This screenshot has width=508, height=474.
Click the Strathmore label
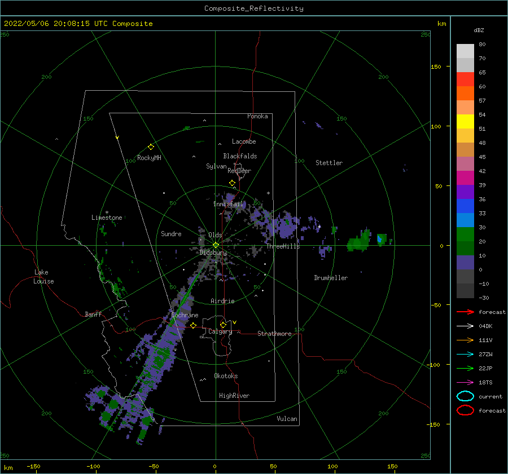(x=274, y=334)
